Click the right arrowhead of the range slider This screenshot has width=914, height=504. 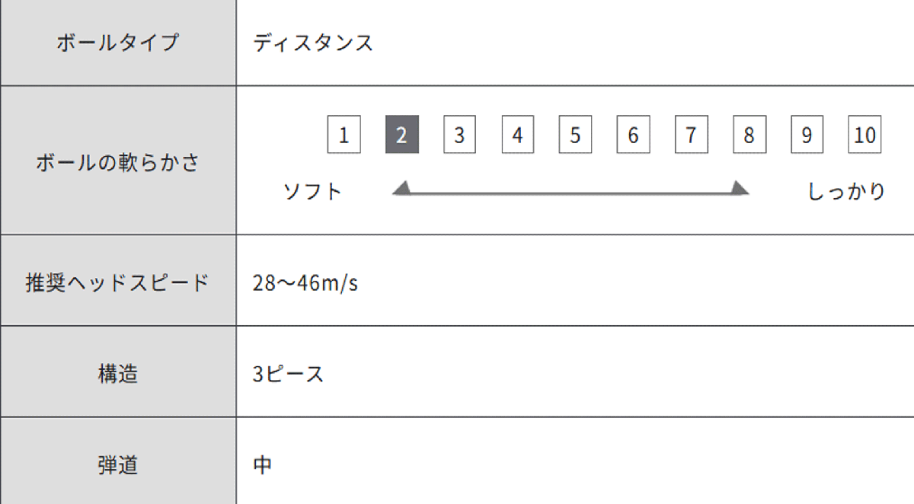point(739,188)
